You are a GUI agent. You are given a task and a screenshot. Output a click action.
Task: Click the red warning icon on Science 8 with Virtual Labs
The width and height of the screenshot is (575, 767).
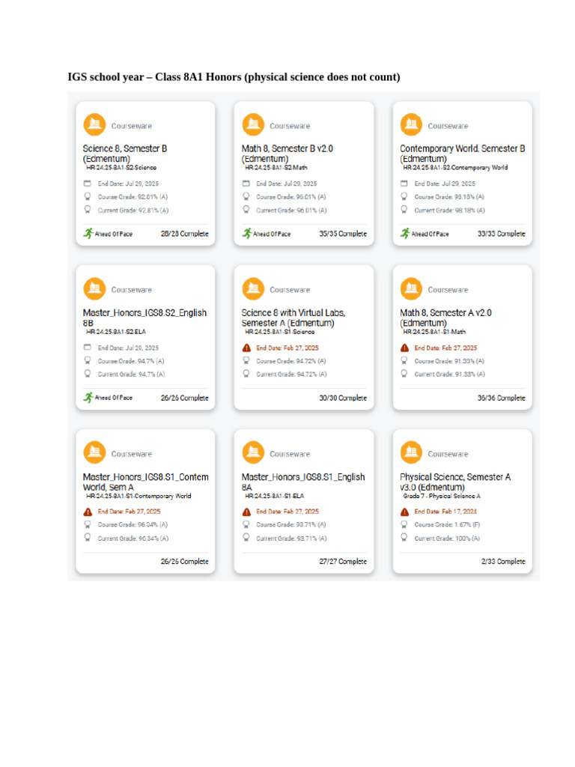246,348
